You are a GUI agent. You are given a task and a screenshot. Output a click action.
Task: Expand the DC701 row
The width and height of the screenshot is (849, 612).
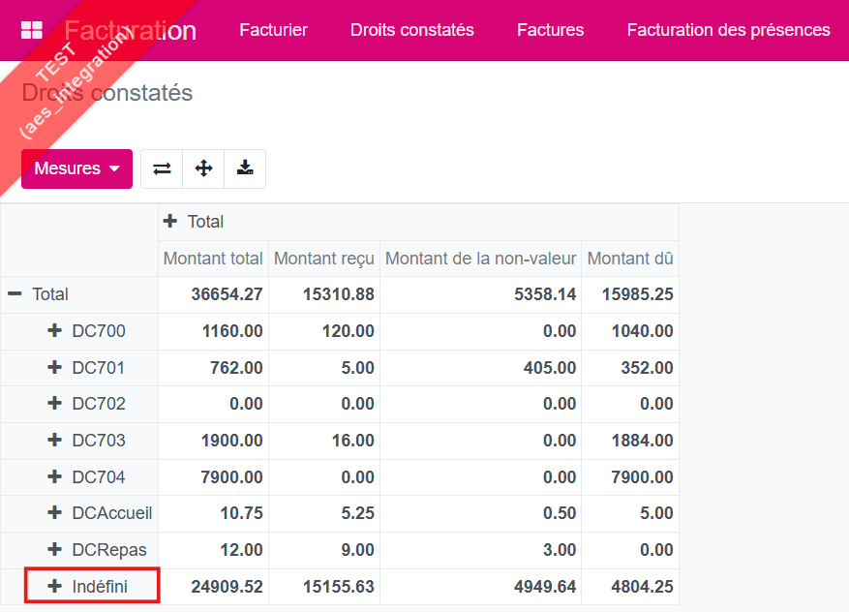[88, 368]
